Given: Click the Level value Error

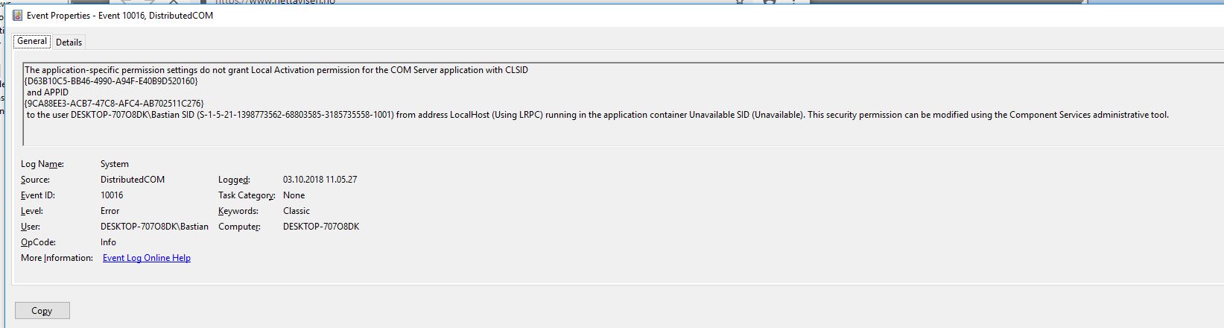Looking at the screenshot, I should (x=110, y=211).
